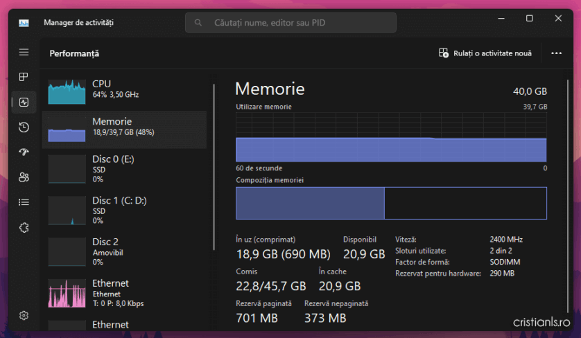Click the Rezervă paginată 701 MB value
Screen dimensions: 581x338
257,318
